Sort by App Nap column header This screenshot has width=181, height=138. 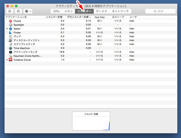pos(100,17)
